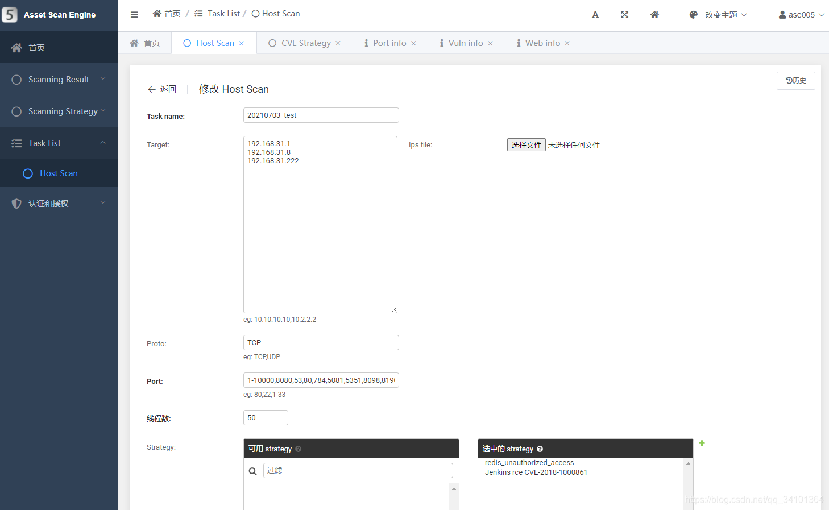Click the circle icon beside Scanning Strategy
This screenshot has width=829, height=510.
pyautogui.click(x=16, y=111)
